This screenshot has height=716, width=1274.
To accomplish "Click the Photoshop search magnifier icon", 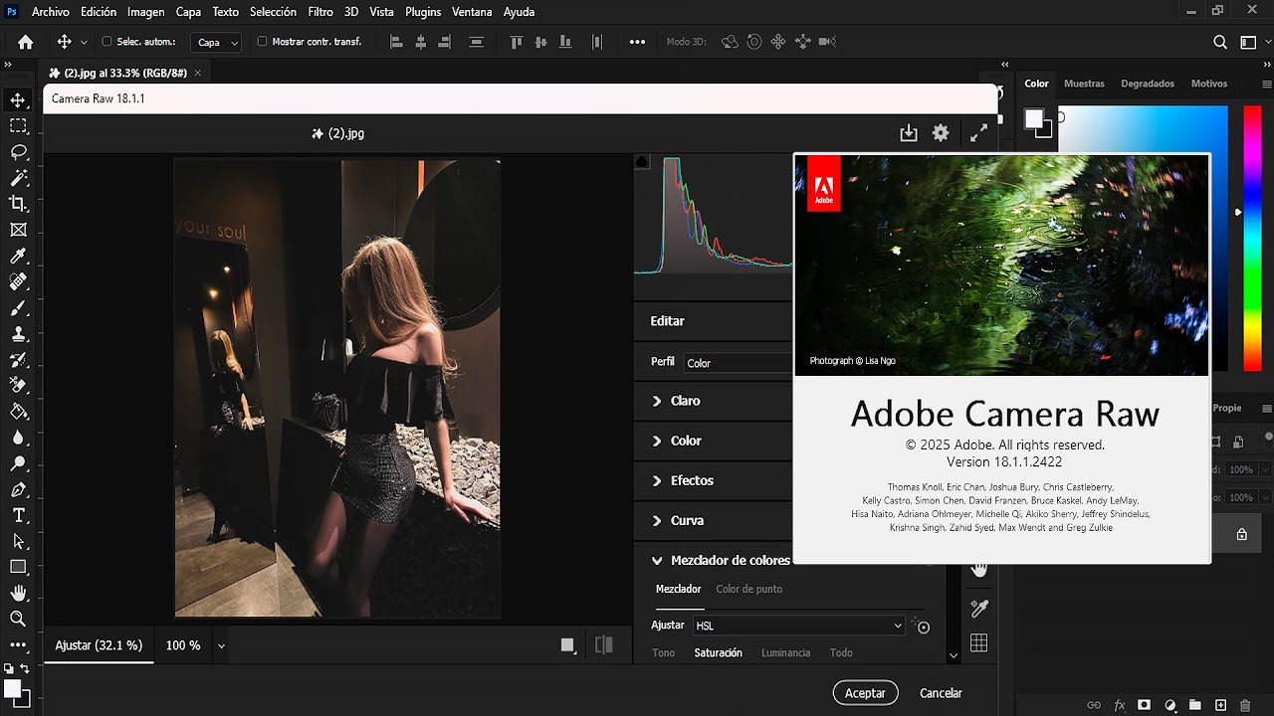I will tap(1220, 42).
